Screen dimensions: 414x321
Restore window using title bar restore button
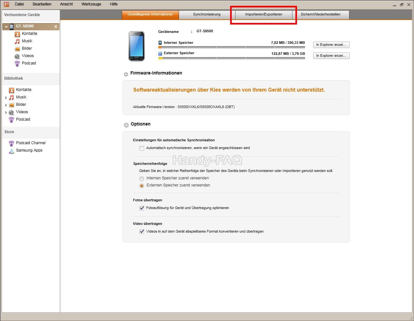point(402,5)
